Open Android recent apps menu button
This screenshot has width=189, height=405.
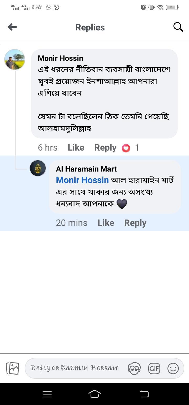pos(47,394)
